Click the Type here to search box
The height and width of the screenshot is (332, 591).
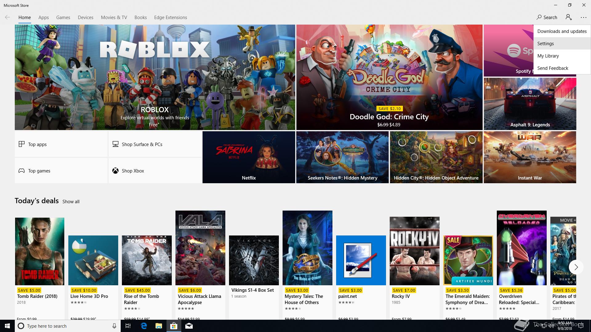click(x=67, y=326)
